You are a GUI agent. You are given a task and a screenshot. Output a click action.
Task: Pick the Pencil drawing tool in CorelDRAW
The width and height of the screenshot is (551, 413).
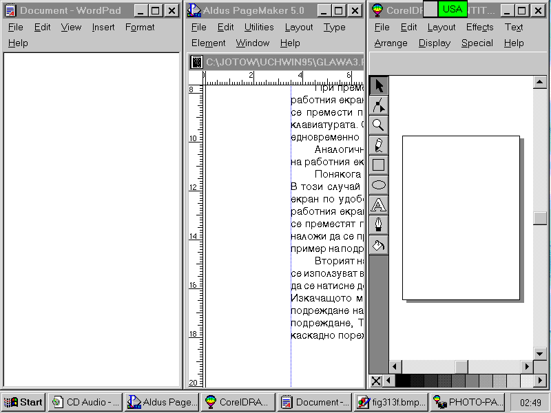tap(378, 145)
